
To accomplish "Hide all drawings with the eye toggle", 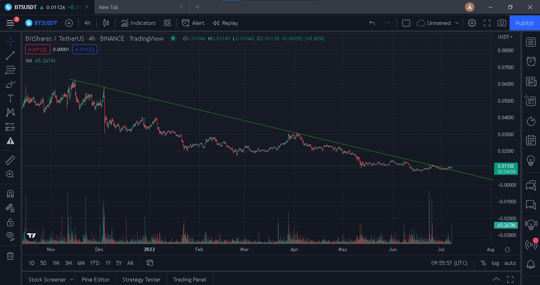I will point(10,236).
